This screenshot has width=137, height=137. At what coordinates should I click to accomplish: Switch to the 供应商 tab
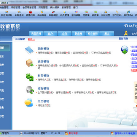coord(78,33)
